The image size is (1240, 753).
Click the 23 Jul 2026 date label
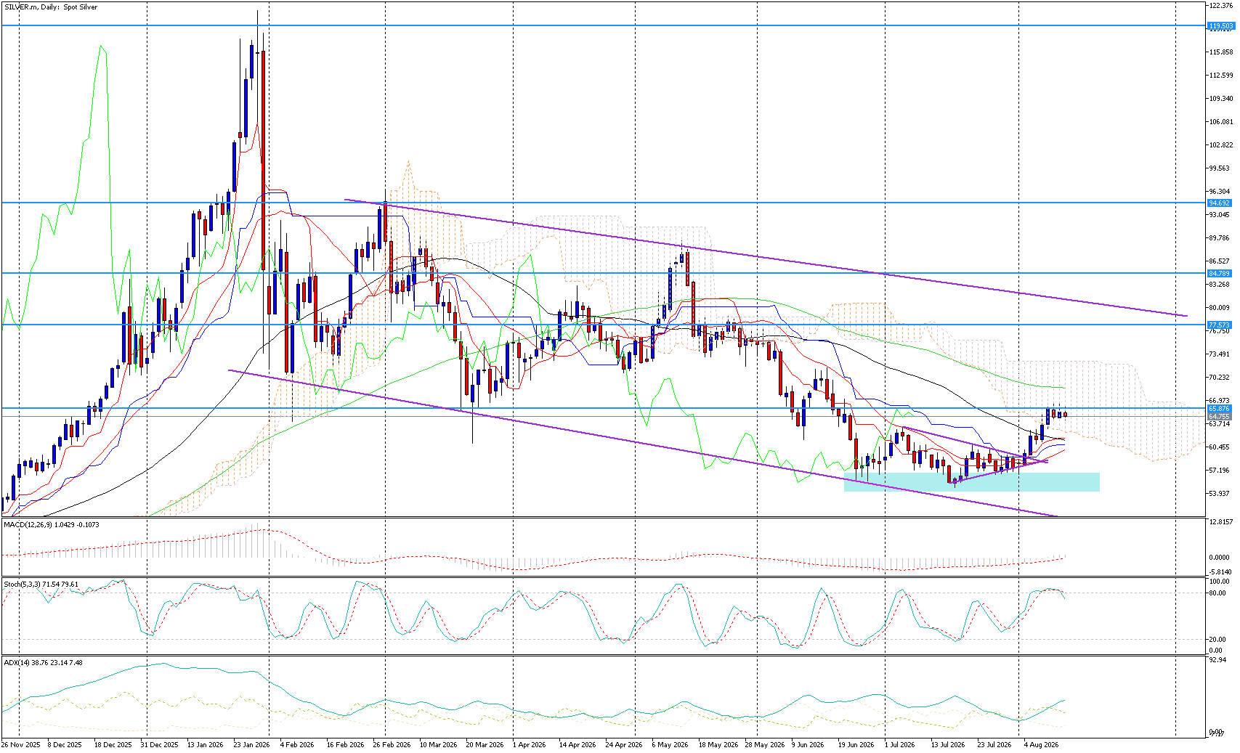994,745
